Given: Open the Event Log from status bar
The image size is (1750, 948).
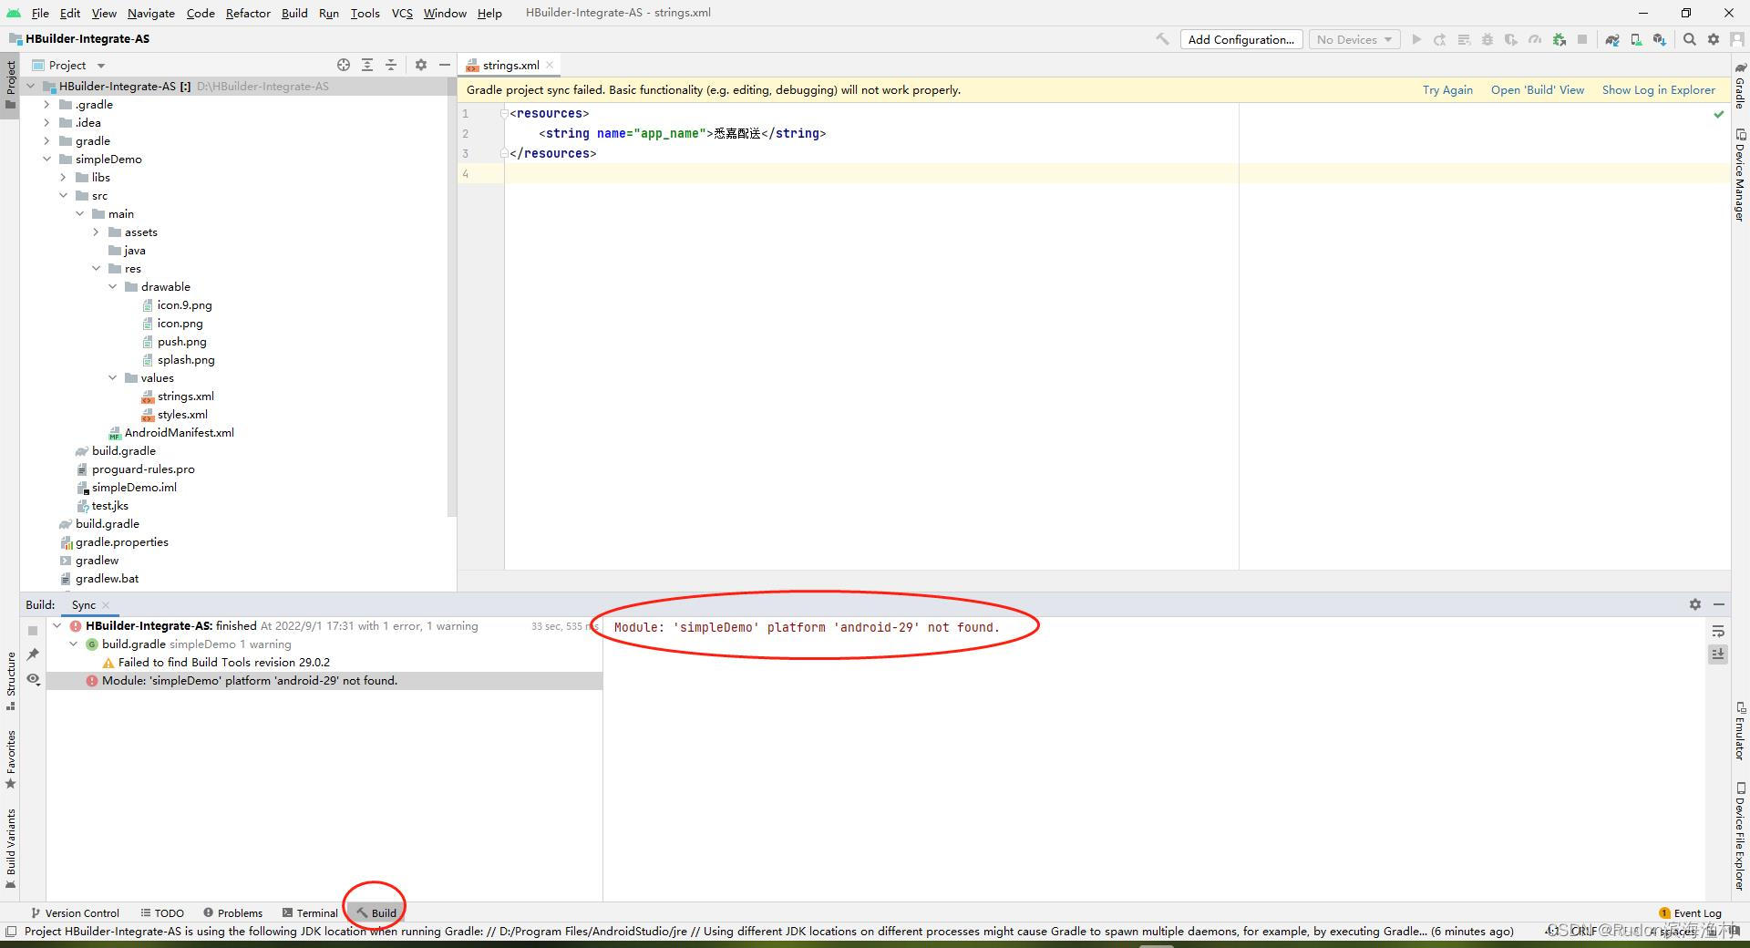Looking at the screenshot, I should 1697,912.
